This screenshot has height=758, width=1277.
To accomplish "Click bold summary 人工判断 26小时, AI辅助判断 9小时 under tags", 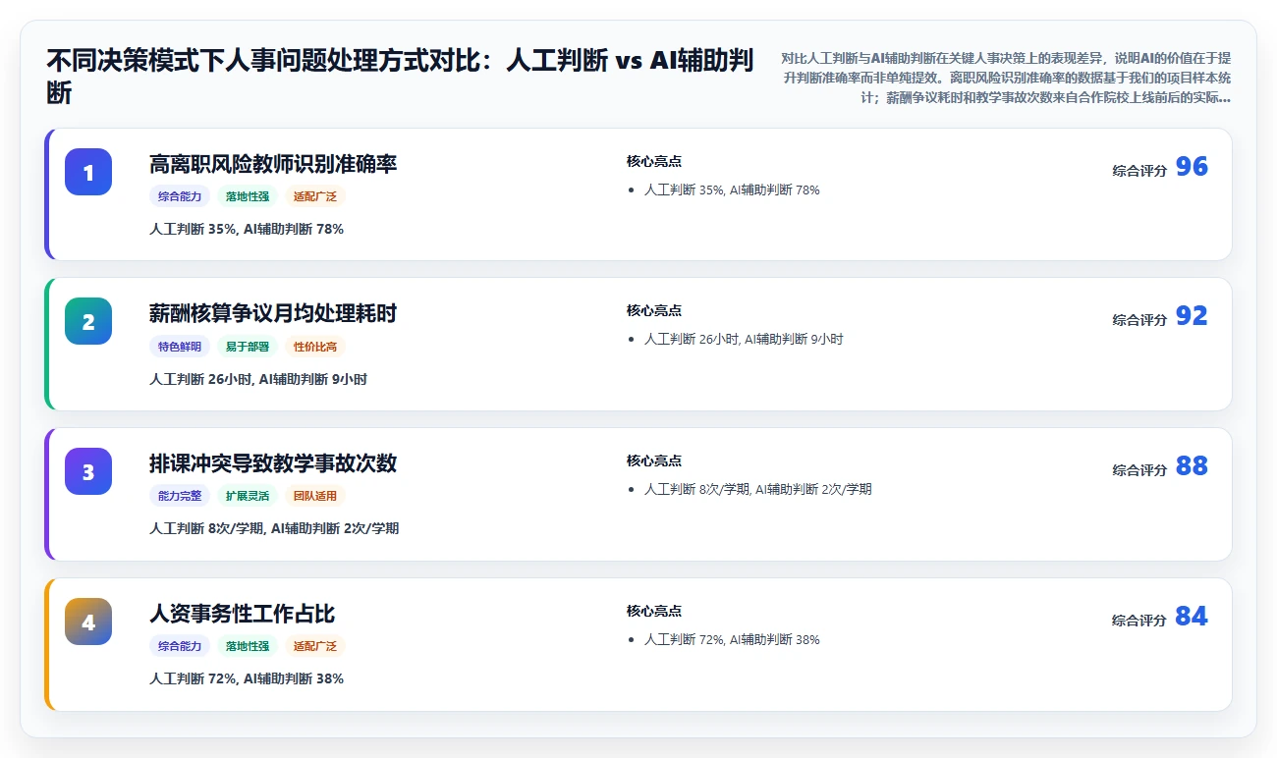I will click(258, 379).
